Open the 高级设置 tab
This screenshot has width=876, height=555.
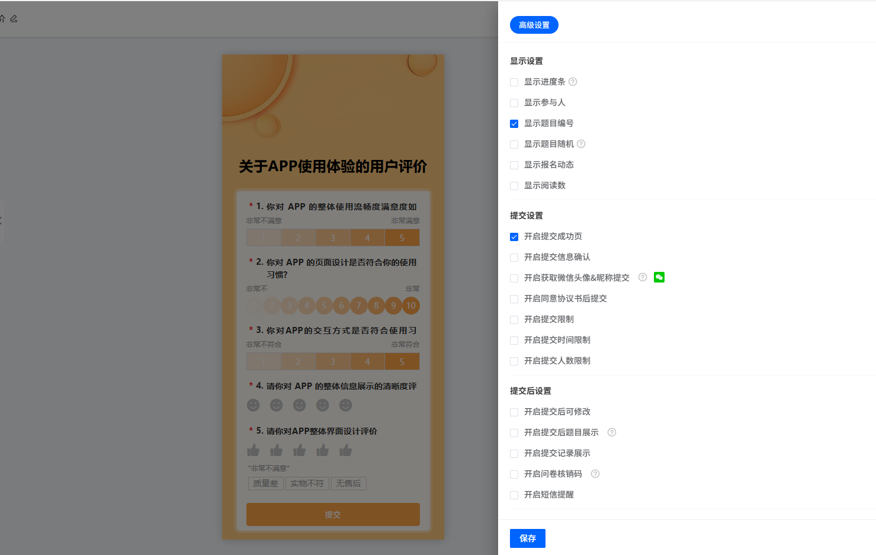(x=534, y=25)
